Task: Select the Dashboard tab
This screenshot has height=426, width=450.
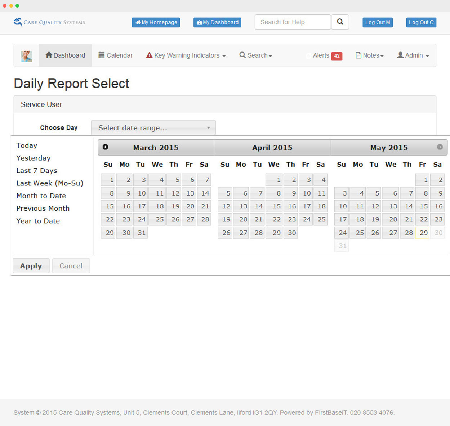Action: (65, 55)
